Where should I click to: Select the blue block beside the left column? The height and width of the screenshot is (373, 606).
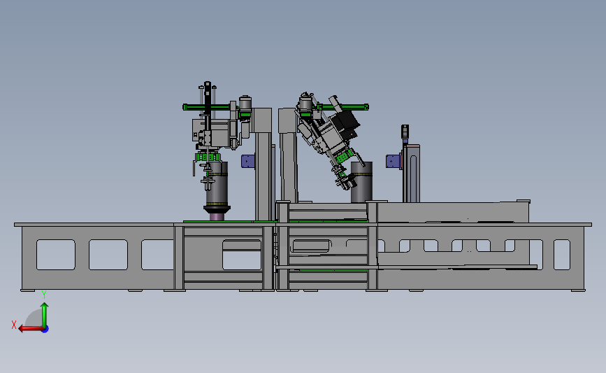pos(247,161)
